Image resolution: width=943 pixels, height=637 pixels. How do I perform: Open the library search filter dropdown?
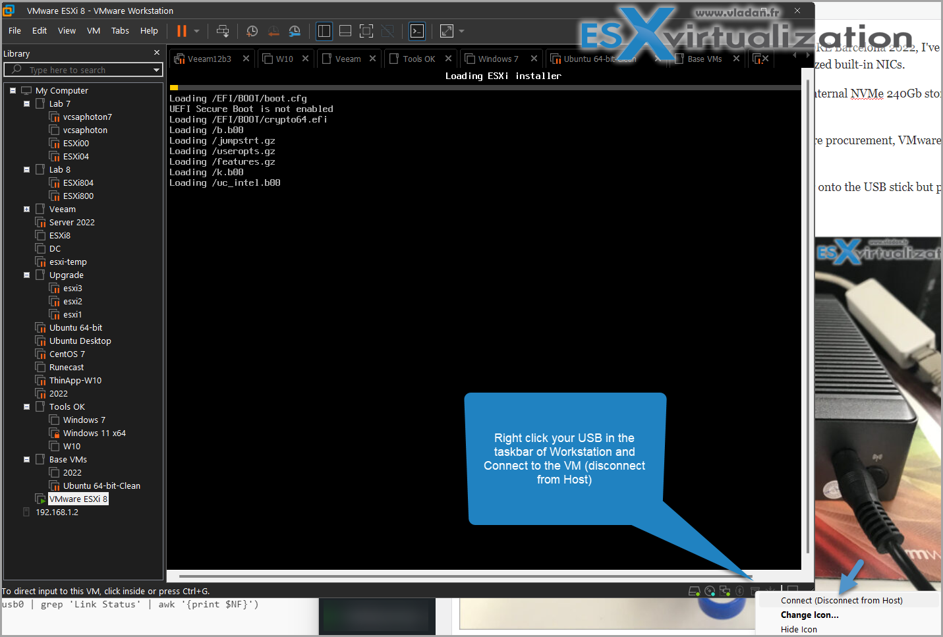coord(157,70)
